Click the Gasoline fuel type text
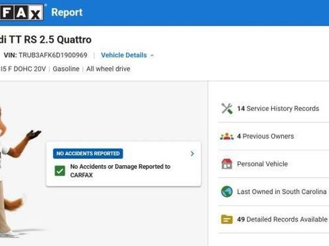329x246 pixels. coord(66,69)
